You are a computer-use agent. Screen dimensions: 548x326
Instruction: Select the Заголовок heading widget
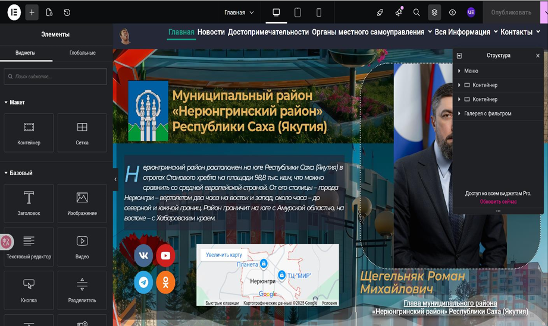(29, 204)
